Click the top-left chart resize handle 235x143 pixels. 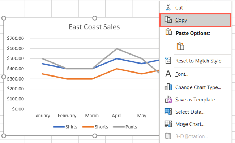4,18
